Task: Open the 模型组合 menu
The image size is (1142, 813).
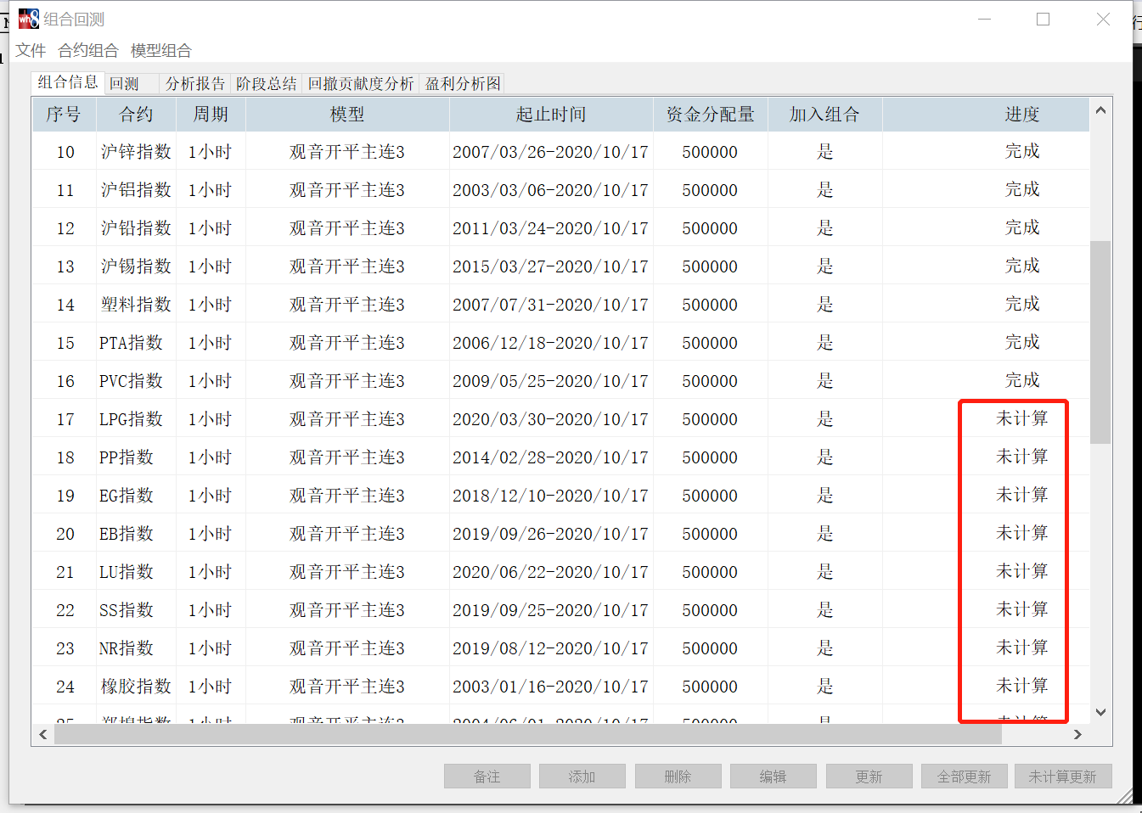Action: point(161,51)
